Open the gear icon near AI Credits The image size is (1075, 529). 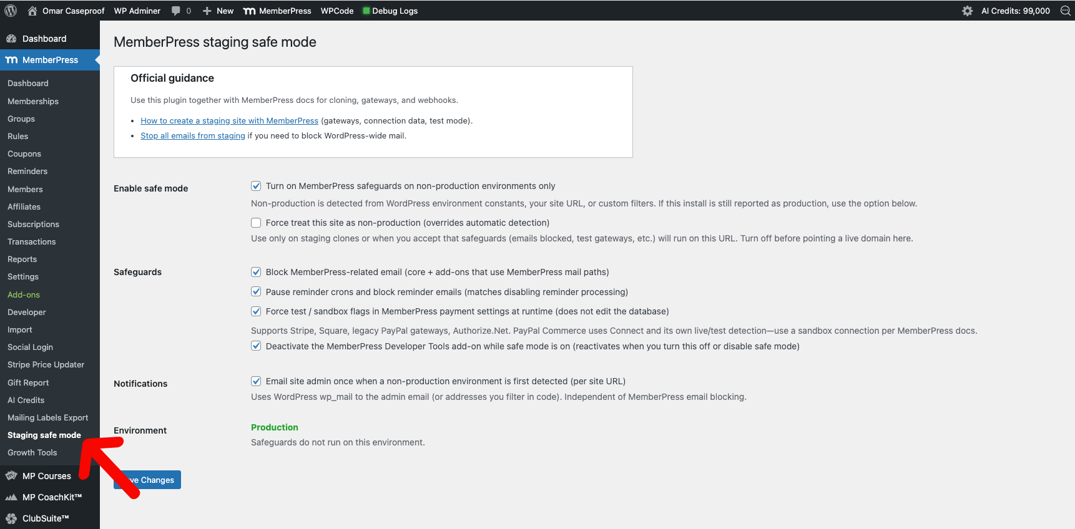tap(967, 11)
